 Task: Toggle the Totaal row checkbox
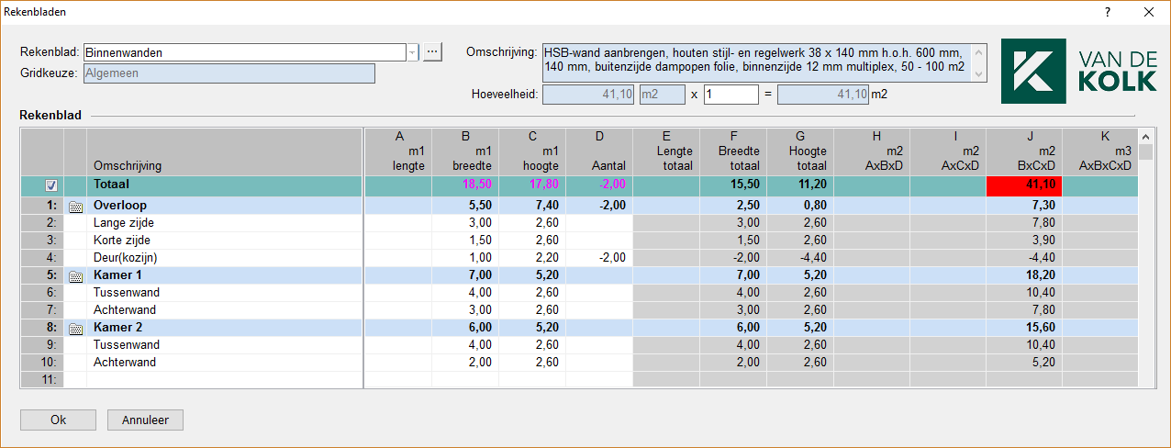[51, 185]
